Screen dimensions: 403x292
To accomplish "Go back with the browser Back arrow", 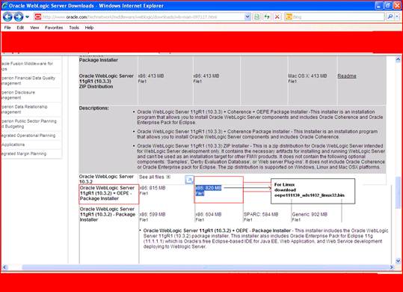I will coord(7,17).
